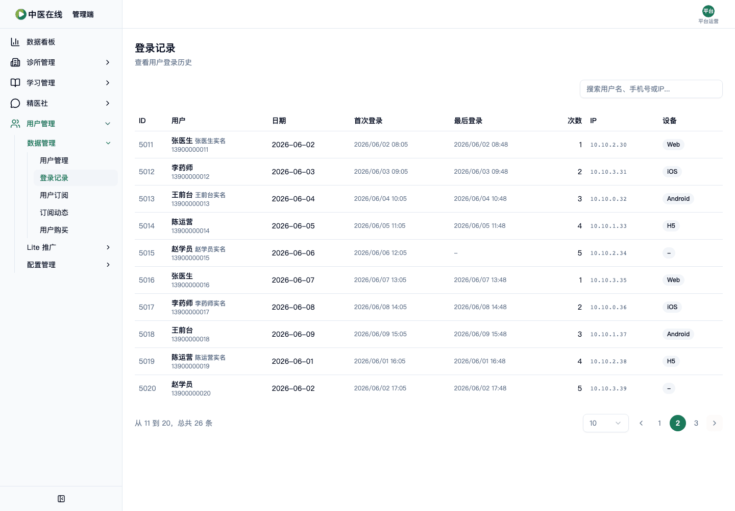Click phone number 13900000016

tap(190, 285)
